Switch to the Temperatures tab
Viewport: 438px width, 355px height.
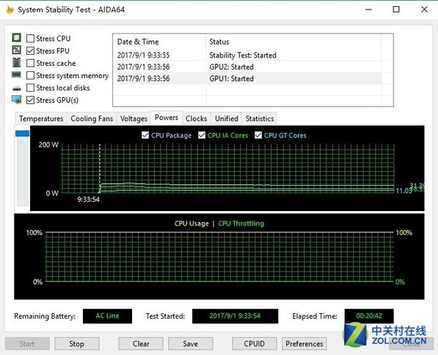click(x=41, y=119)
